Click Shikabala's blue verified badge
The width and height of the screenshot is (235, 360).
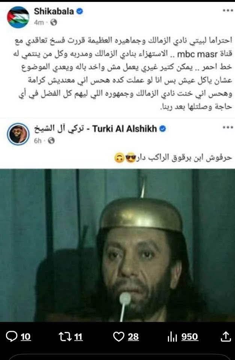pos(79,11)
